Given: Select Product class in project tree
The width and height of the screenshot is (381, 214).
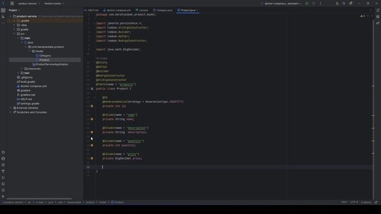Looking at the screenshot, I should (x=44, y=60).
